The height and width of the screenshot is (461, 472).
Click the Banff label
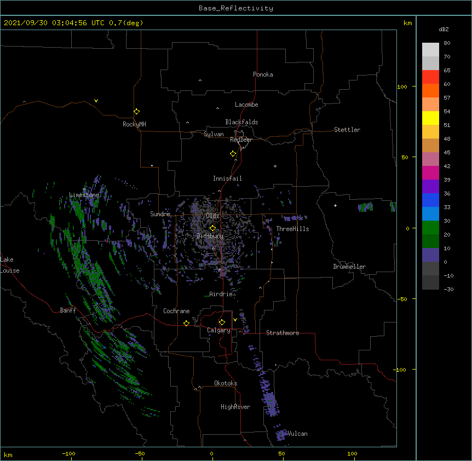click(x=68, y=310)
